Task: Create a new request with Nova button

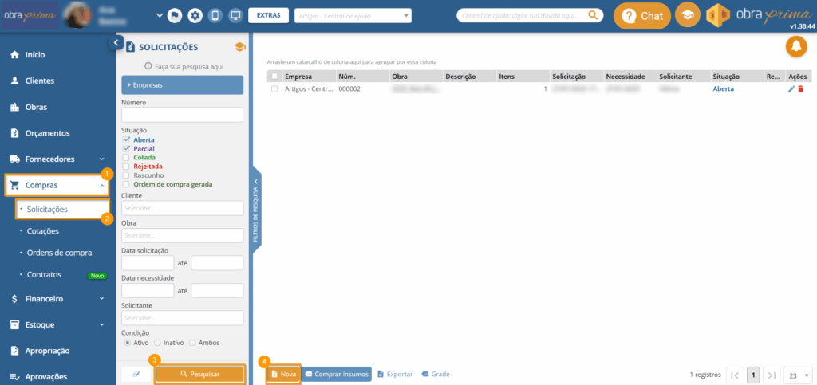Action: 283,374
